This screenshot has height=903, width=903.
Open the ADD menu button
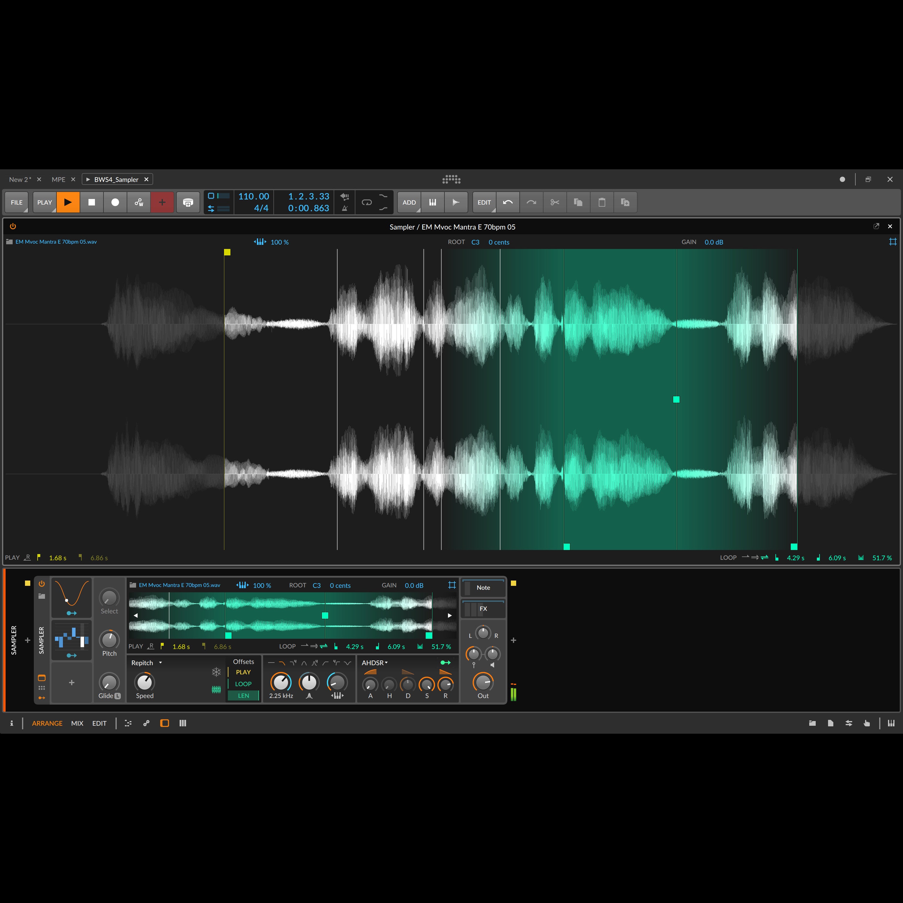pos(409,202)
